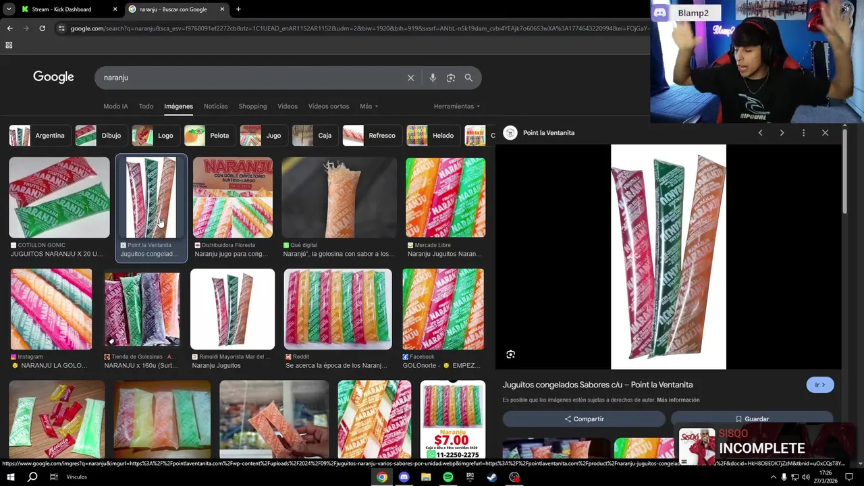Open the Más información copyright link
Image resolution: width=864 pixels, height=486 pixels.
click(x=678, y=400)
